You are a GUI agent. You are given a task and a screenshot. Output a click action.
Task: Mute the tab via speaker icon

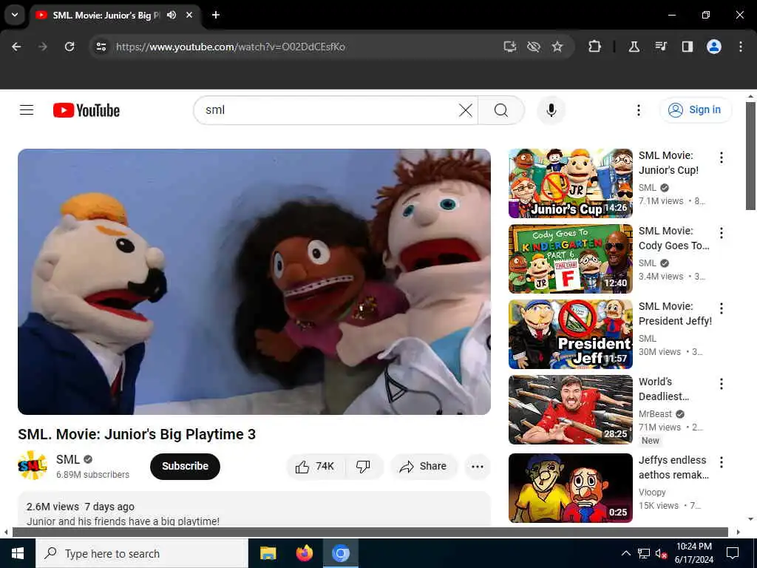(172, 15)
